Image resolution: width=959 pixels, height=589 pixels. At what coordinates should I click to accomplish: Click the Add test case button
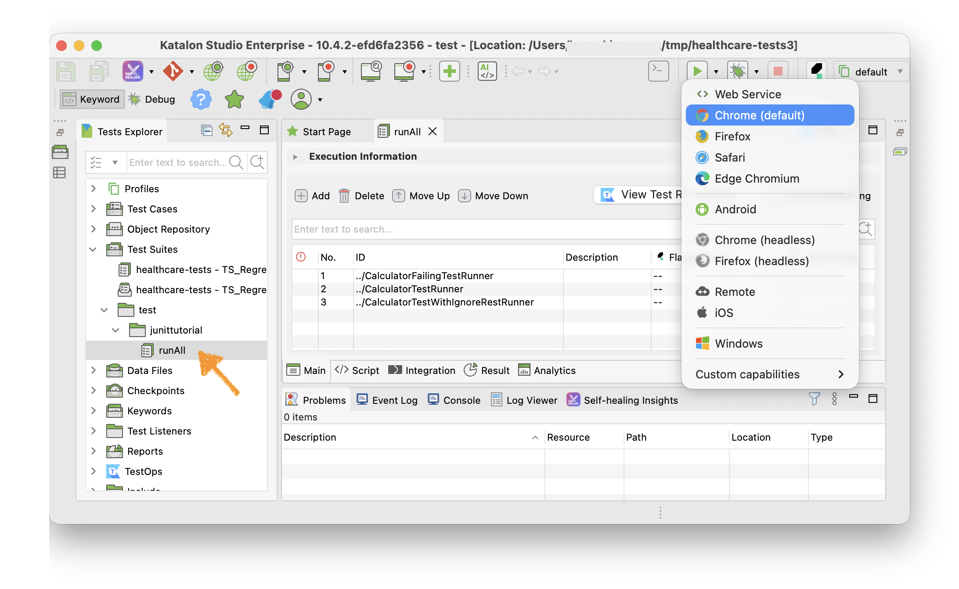312,196
